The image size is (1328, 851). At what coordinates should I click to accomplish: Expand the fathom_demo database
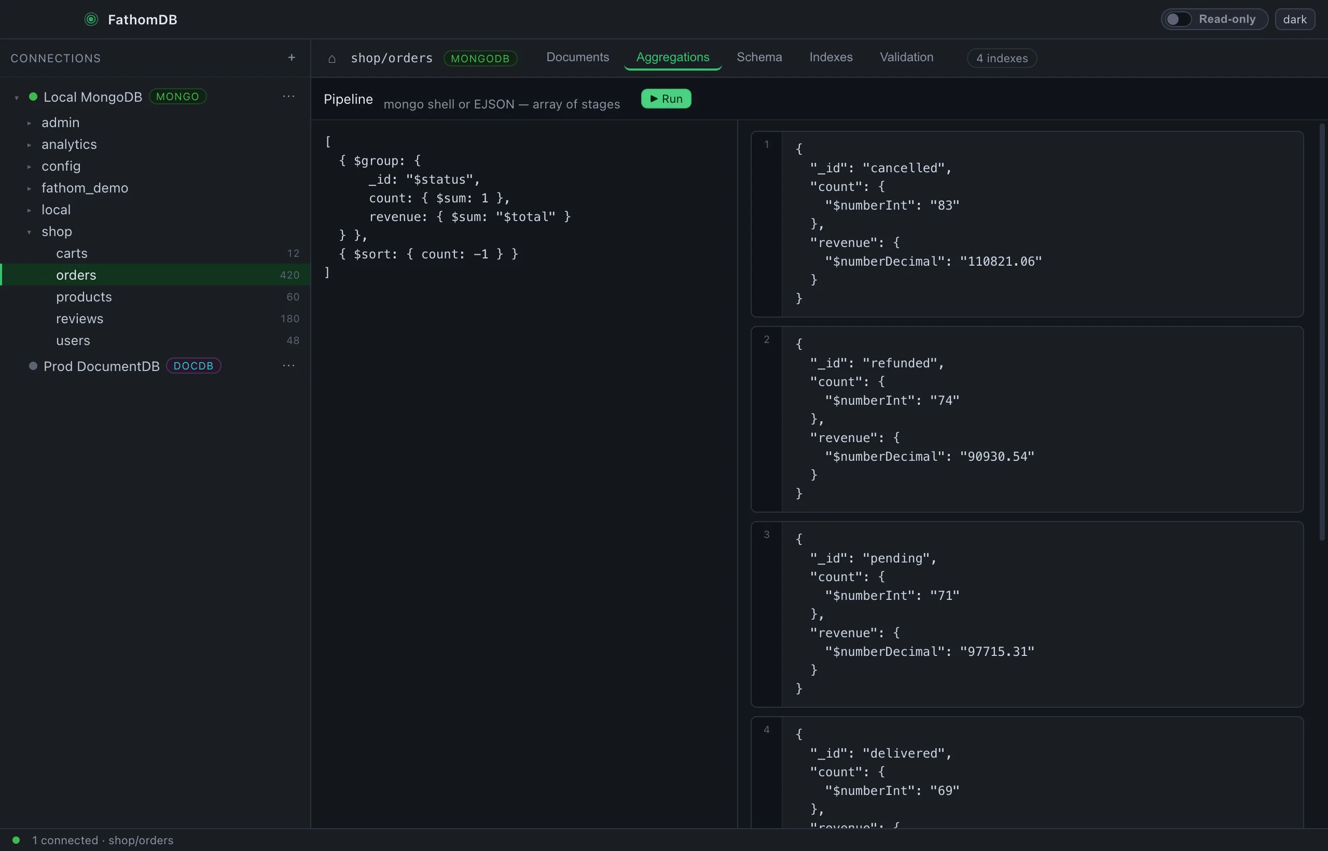tap(29, 188)
